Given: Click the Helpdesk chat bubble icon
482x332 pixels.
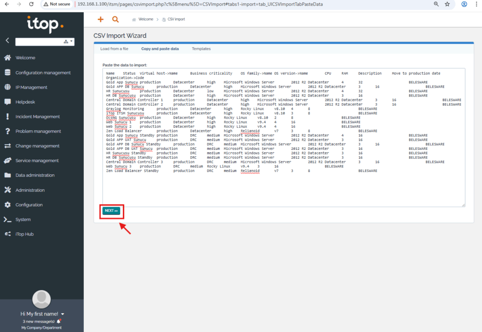Looking at the screenshot, I should (7, 102).
